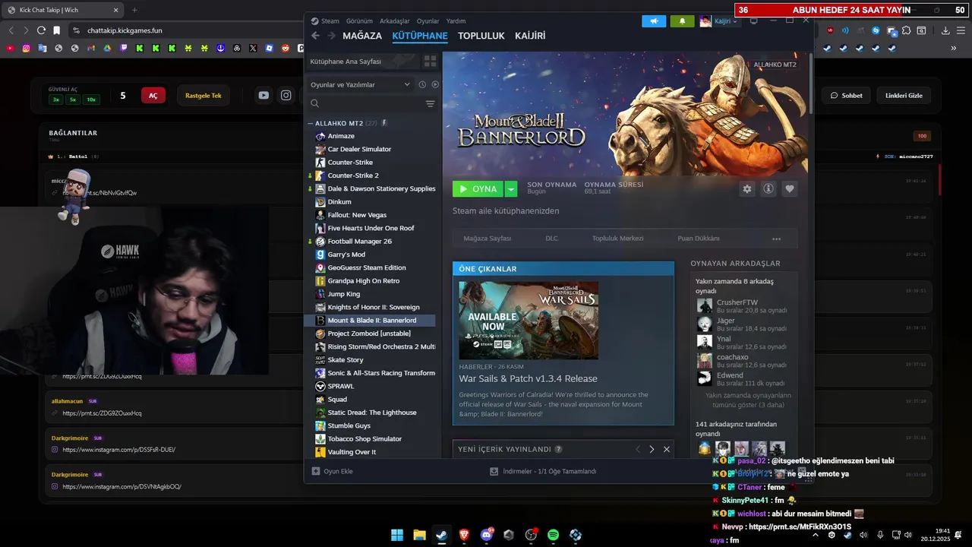Image resolution: width=972 pixels, height=547 pixels.
Task: Open İndirmeler download status bar
Action: [x=544, y=471]
